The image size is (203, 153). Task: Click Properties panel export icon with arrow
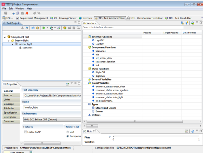(x=67, y=84)
